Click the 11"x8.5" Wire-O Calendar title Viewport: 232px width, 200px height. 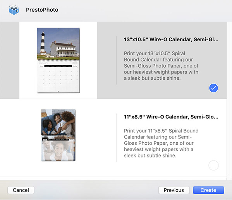pyautogui.click(x=171, y=117)
